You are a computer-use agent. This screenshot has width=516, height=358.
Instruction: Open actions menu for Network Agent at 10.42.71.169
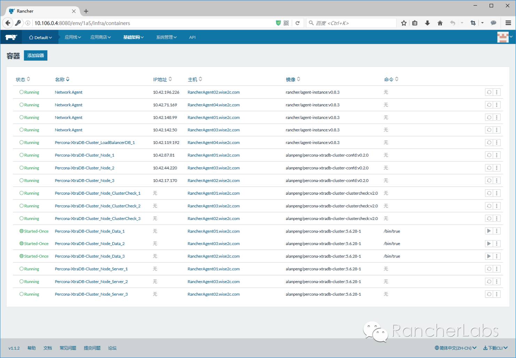(x=497, y=105)
